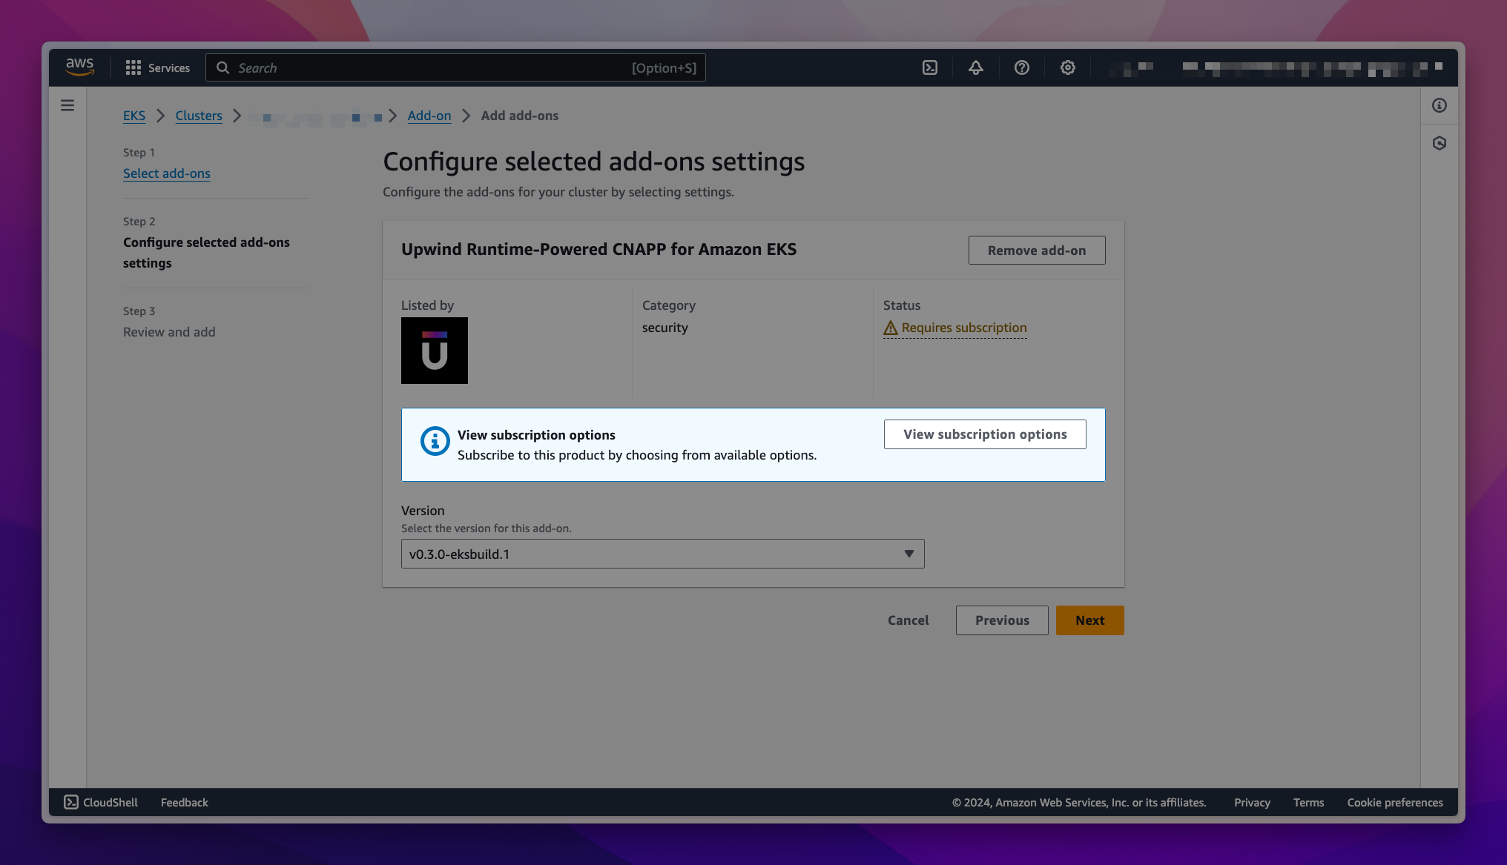Open CloudShell from the footer
1507x865 pixels.
(101, 802)
